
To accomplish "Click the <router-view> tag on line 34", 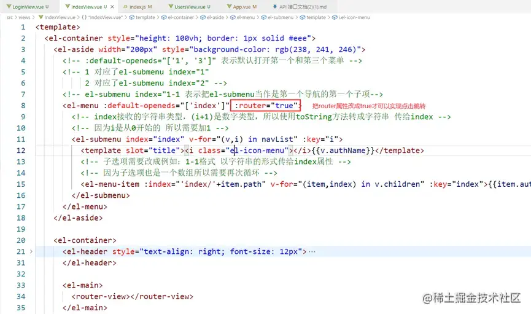I will click(101, 296).
